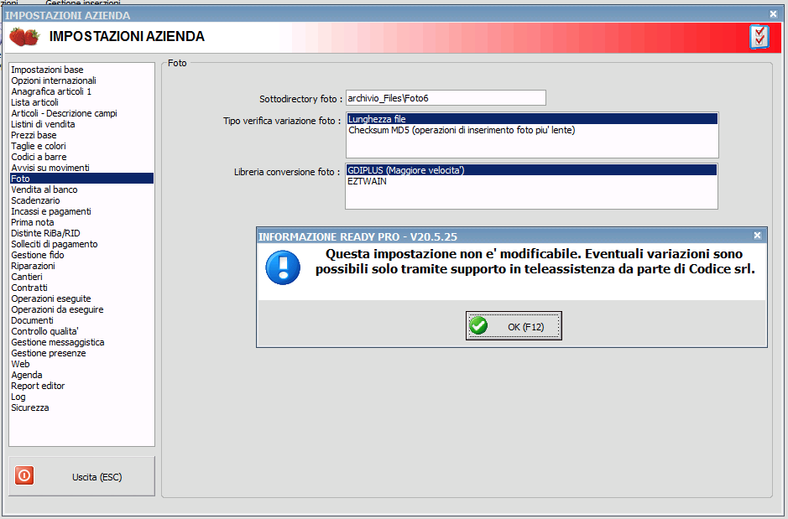The height and width of the screenshot is (519, 788).
Task: Select Documenti entry
Action: 82,320
